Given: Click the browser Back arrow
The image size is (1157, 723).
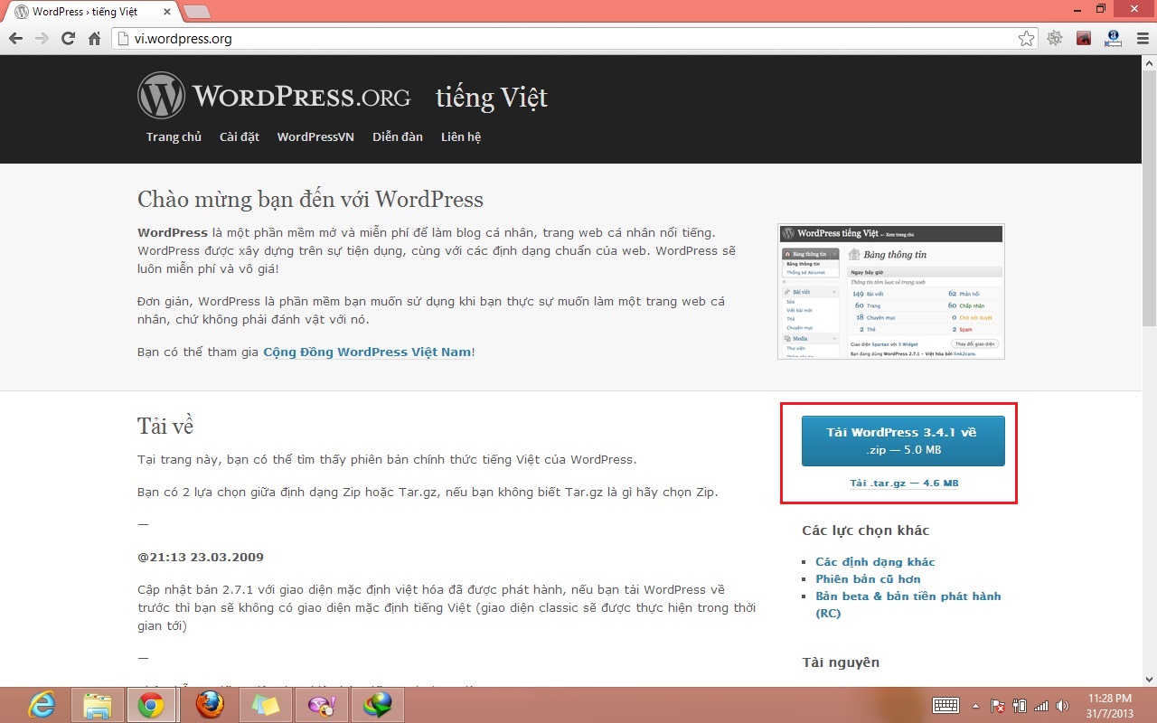Looking at the screenshot, I should point(15,39).
